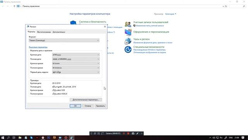The height and width of the screenshot is (140, 248).
Task: Click Рекомендуемые Windows параметры link
Action: pyautogui.click(x=150, y=50)
